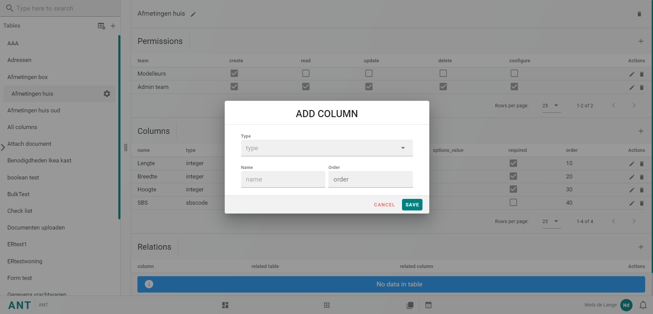Cancel the Add Column dialog
This screenshot has width=653, height=314.
coord(384,205)
